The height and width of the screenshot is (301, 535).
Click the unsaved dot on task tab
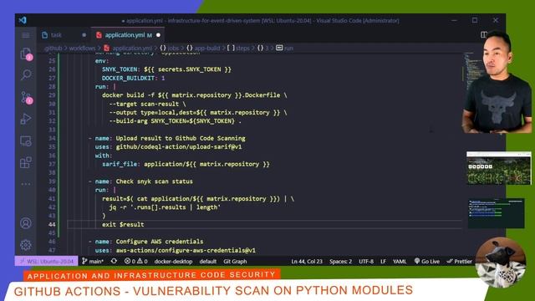coord(84,35)
